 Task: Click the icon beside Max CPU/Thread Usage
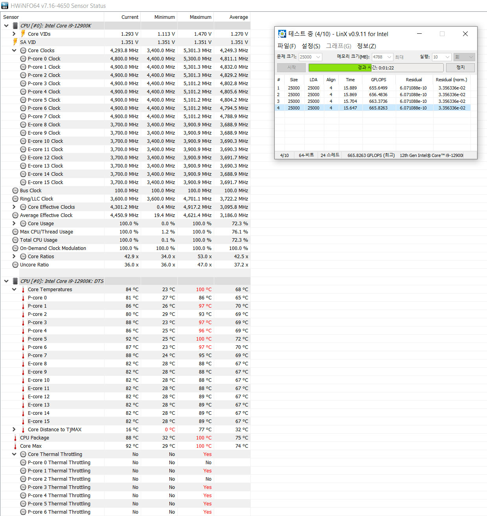tap(15, 232)
